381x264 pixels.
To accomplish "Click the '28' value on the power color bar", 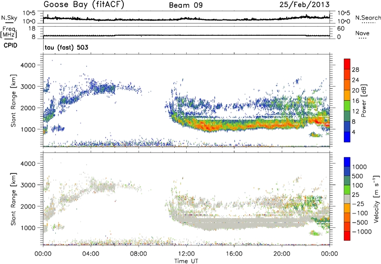I will coord(355,70).
